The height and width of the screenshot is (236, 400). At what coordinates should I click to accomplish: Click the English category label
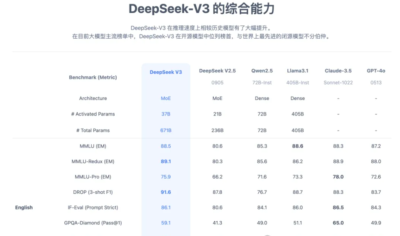point(24,207)
